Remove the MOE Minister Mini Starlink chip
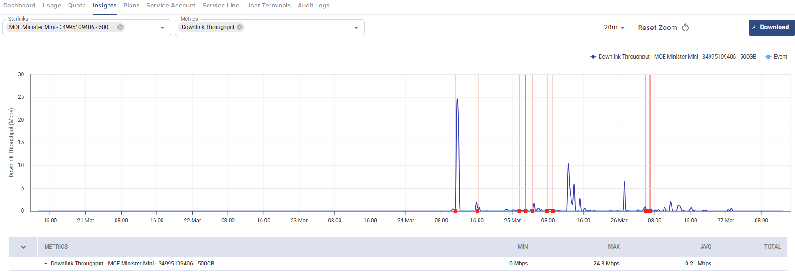 click(120, 27)
